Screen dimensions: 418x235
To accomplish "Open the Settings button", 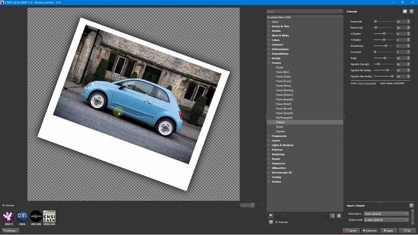I will 10,230.
